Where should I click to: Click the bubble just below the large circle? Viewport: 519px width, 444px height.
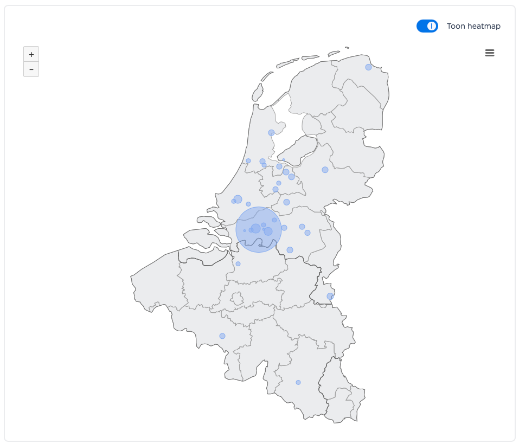tap(238, 264)
